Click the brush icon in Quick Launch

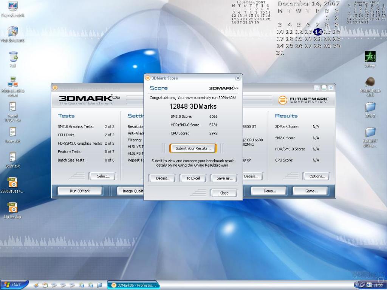(36, 285)
